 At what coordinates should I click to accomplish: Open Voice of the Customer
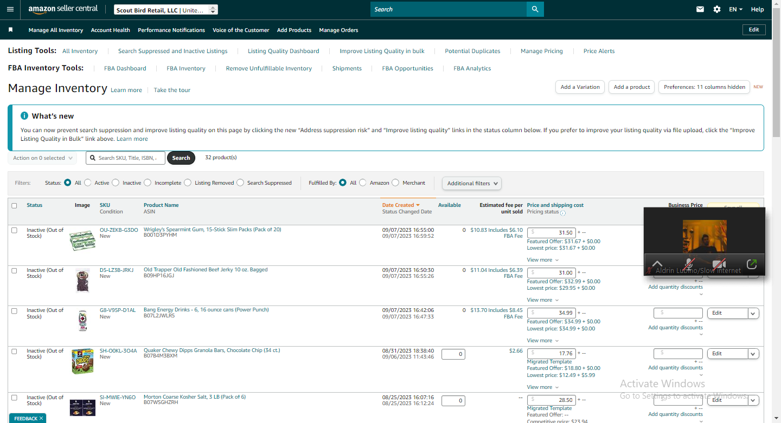(x=241, y=30)
